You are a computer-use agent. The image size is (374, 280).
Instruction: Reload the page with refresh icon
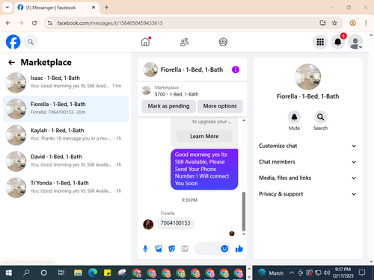click(x=34, y=23)
